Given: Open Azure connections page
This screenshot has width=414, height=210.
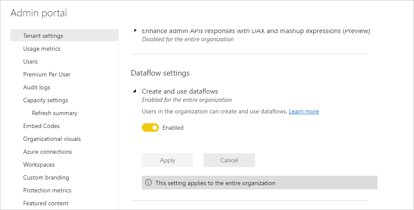Looking at the screenshot, I should pyautogui.click(x=48, y=152).
